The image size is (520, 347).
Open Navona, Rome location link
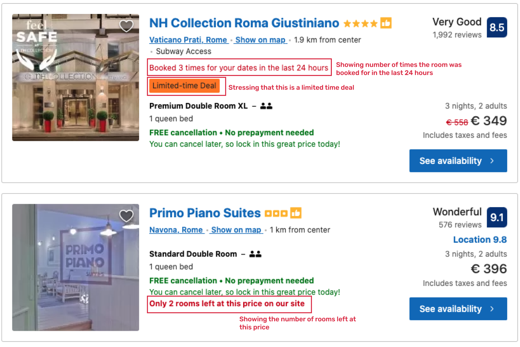coord(176,230)
